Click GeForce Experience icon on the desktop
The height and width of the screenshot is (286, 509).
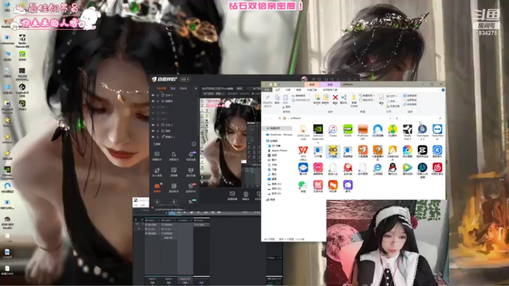pos(7,172)
